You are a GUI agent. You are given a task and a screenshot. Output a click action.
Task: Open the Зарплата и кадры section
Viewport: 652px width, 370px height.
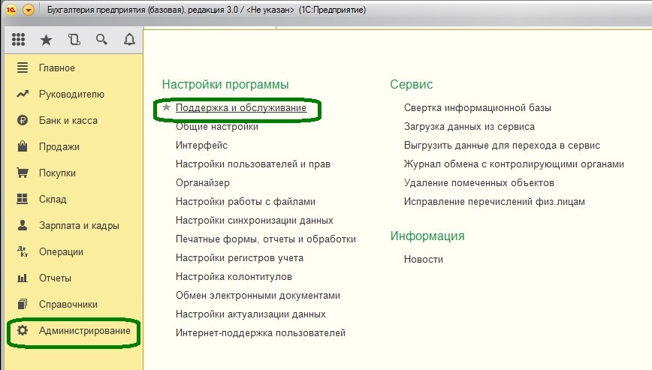click(79, 225)
